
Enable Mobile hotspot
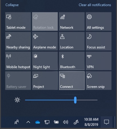18,61
